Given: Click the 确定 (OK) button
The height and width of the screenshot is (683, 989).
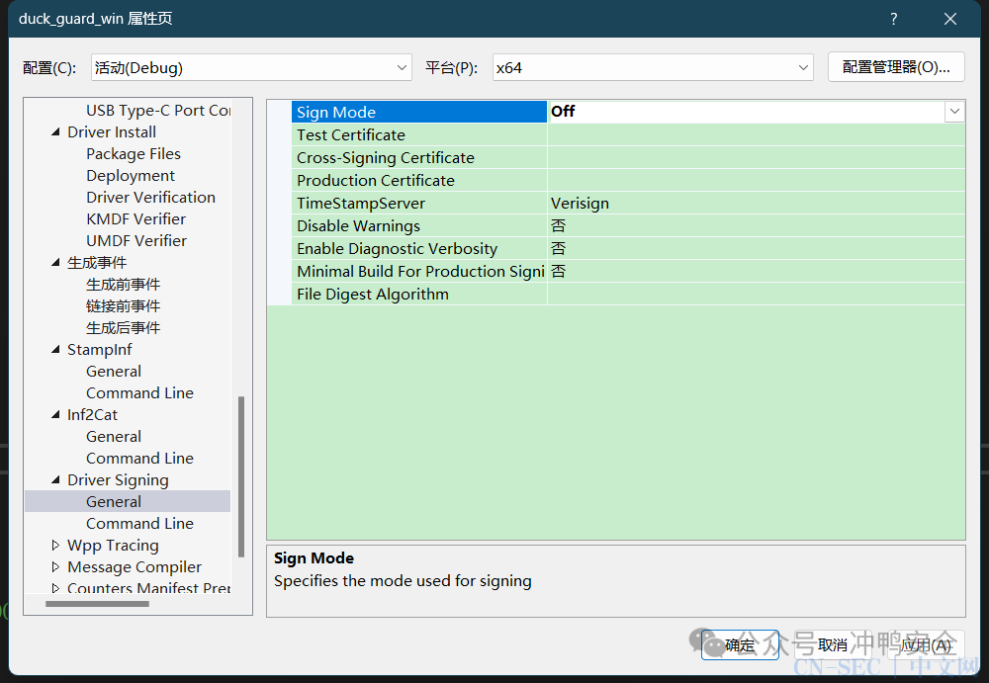Looking at the screenshot, I should [740, 645].
